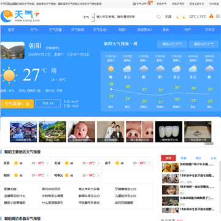Click 如何深度睡眠 link
This screenshot has width=221, height=221.
pyautogui.click(x=124, y=203)
